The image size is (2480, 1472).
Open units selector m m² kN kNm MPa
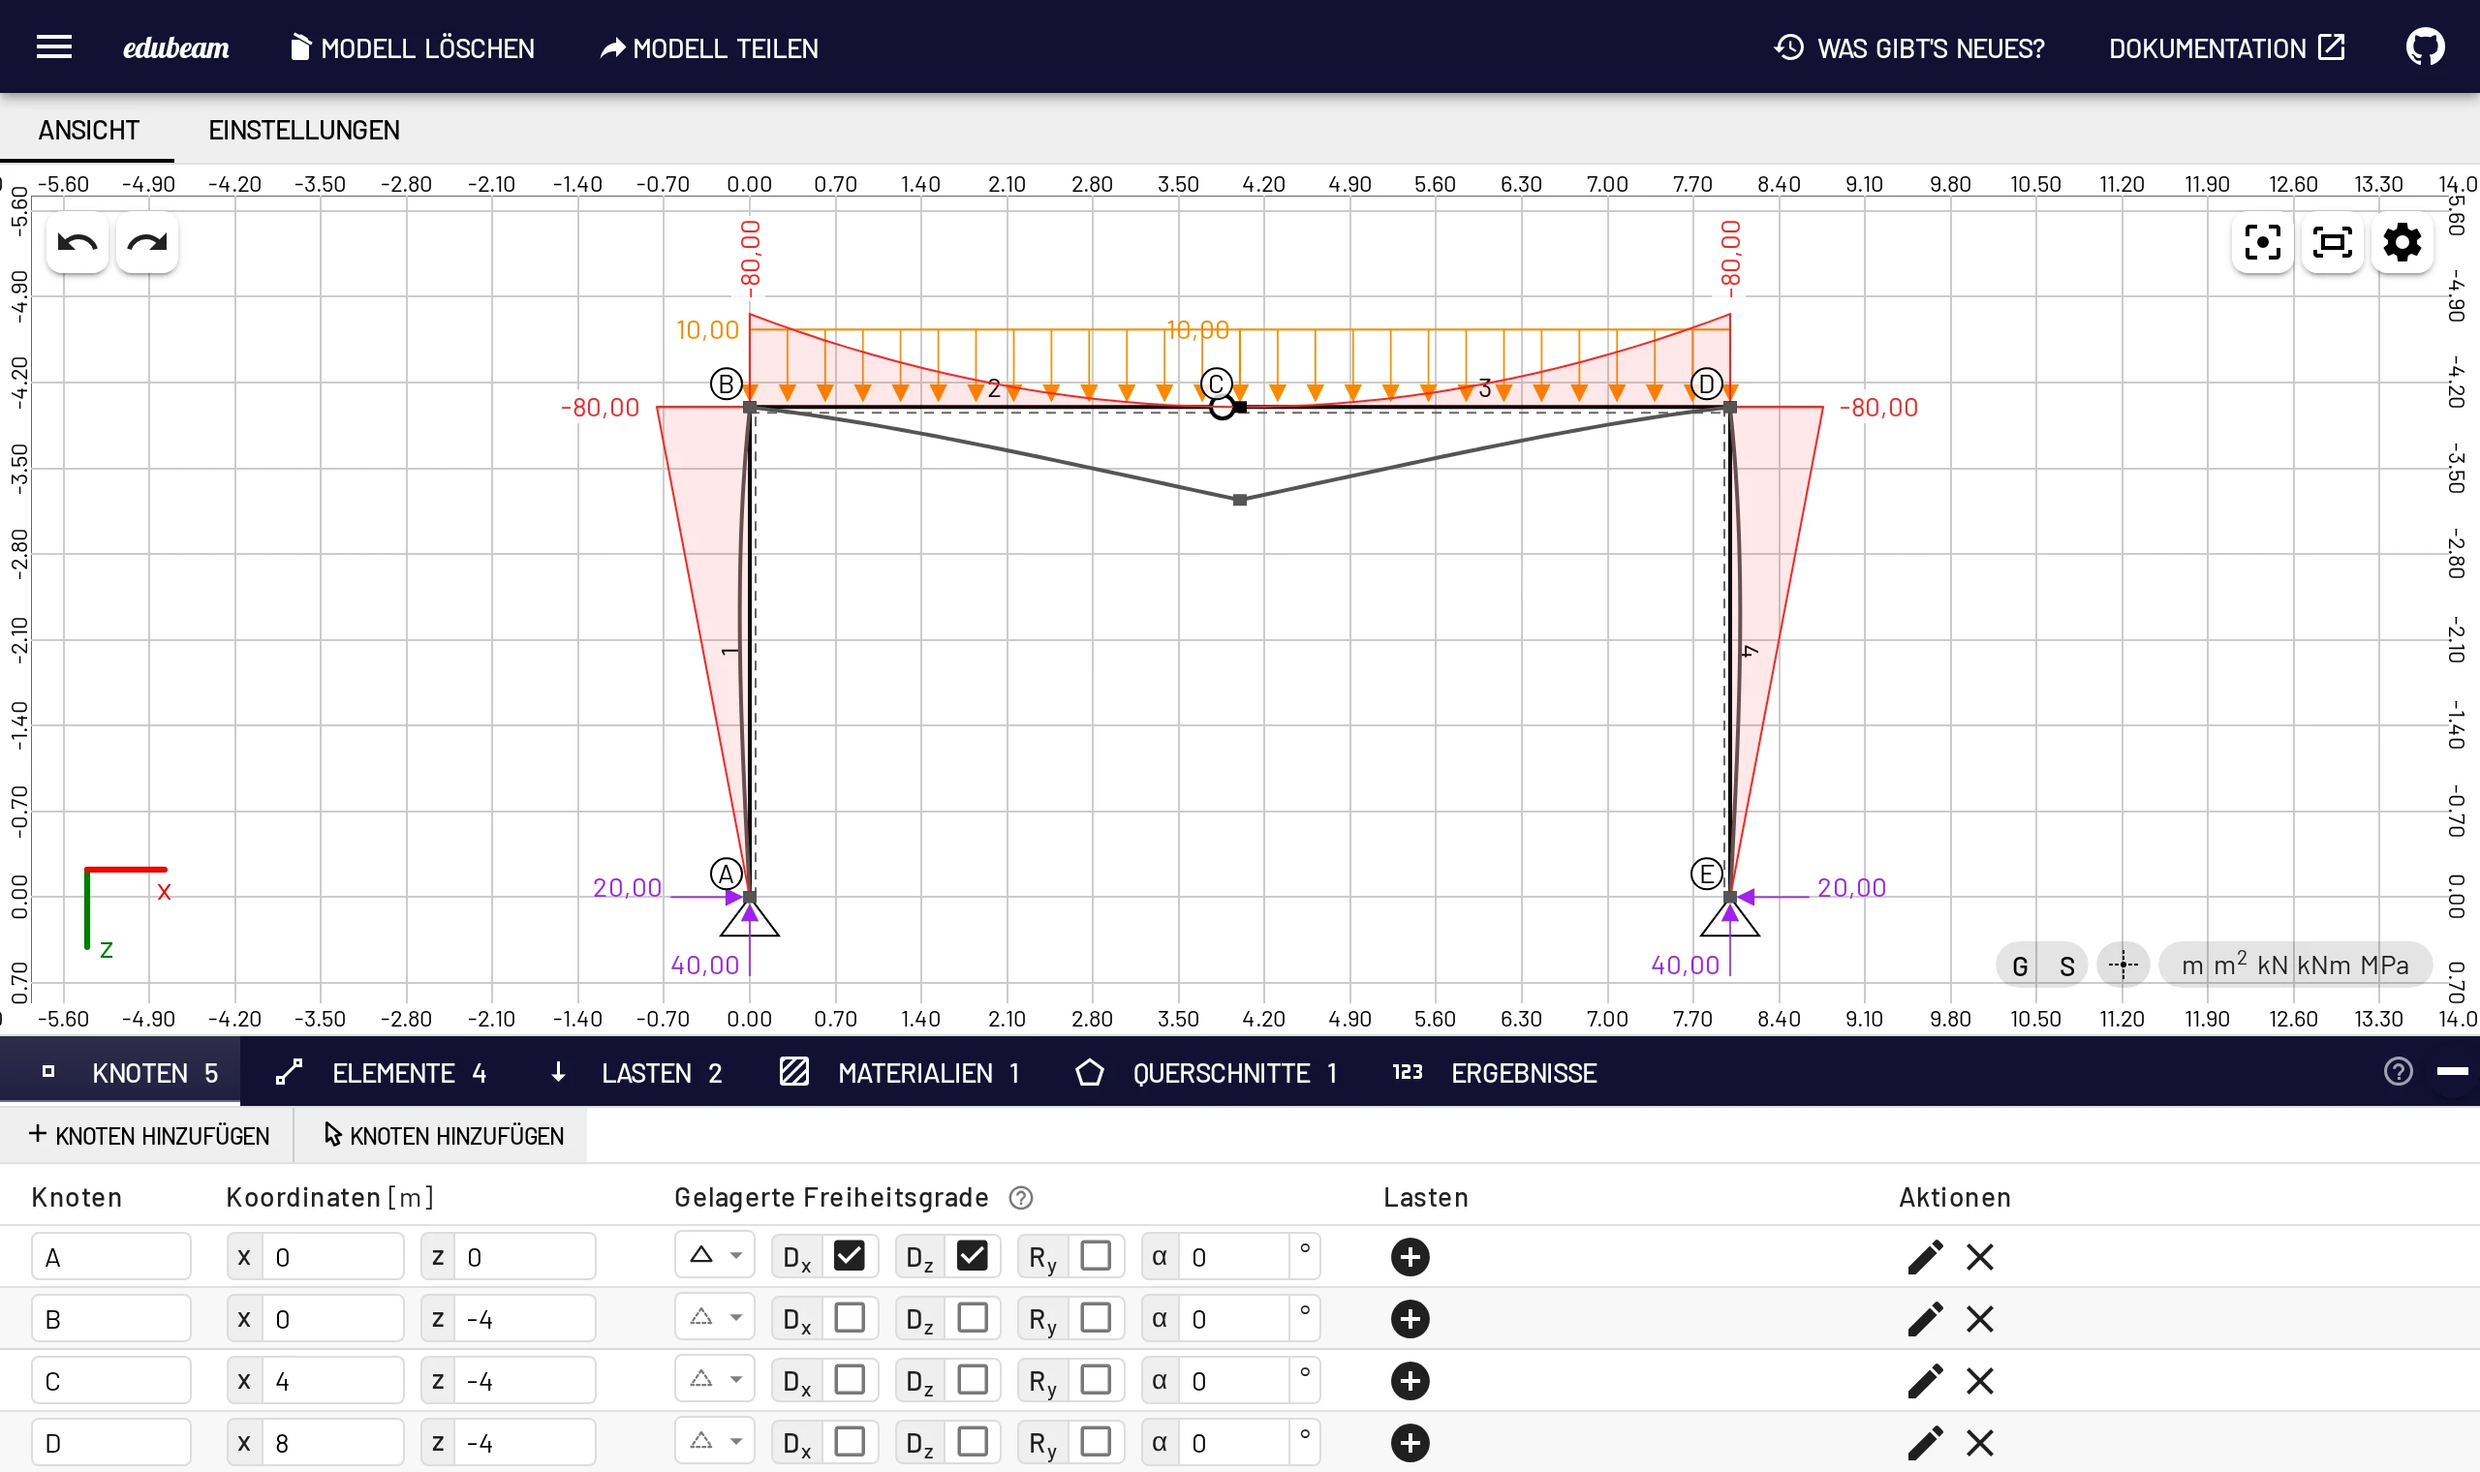[2295, 966]
